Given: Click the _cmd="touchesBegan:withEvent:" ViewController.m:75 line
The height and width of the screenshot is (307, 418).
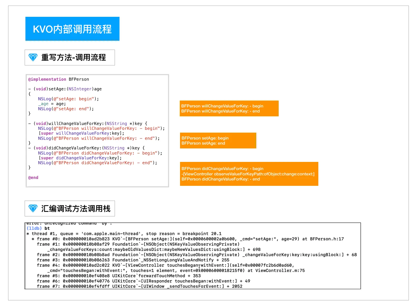Looking at the screenshot, I should [176, 270].
